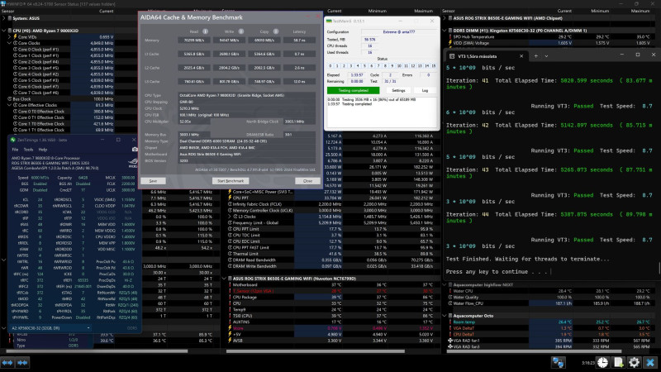The width and height of the screenshot is (661, 372).
Task: Expand the System: ASUS tree node
Action: coord(4,18)
